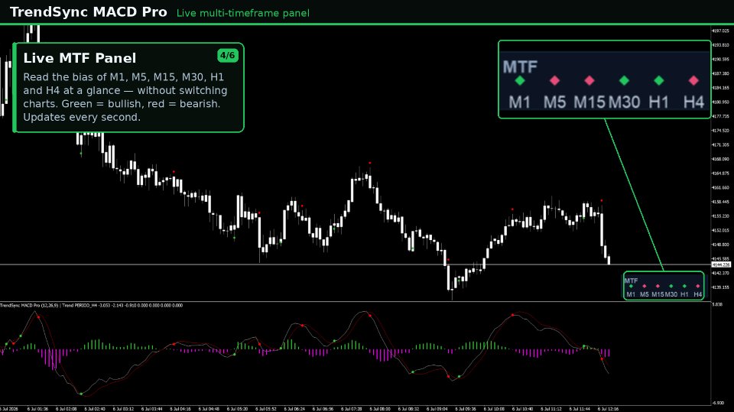Click the green H1 diamond in the enlarged MTF callout
Screen dimensions: 734x412
click(x=658, y=80)
